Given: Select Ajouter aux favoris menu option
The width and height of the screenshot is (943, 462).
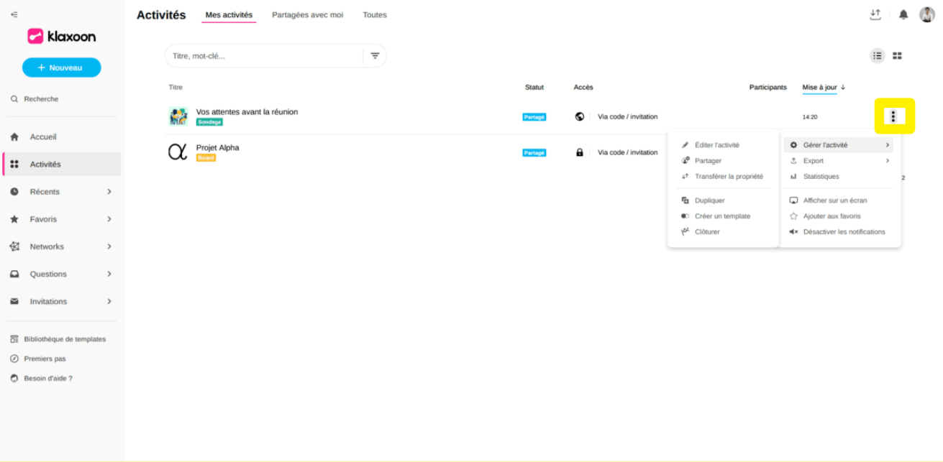Looking at the screenshot, I should click(832, 216).
